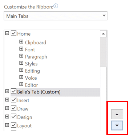Viewport: 134px width, 136px height.
Task: Expand the Design tab node
Action: (7, 116)
